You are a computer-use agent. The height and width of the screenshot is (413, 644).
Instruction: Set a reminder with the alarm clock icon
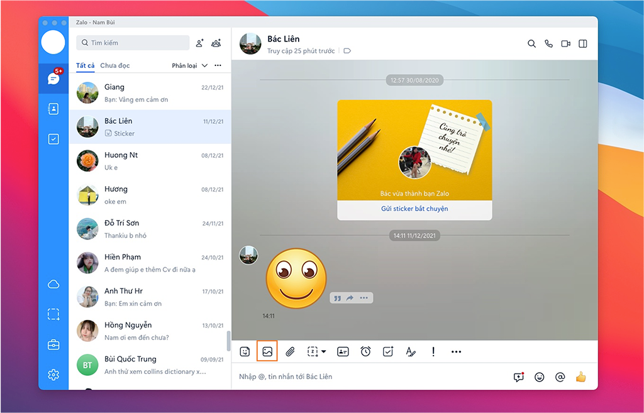(365, 351)
